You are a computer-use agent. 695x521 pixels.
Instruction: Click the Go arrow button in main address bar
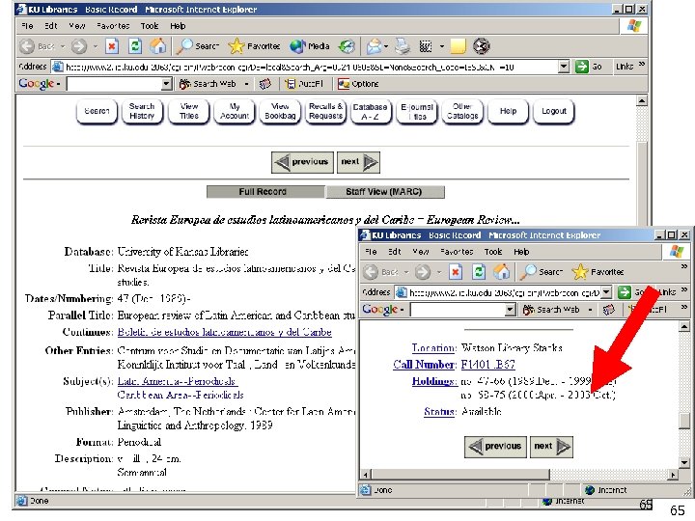[581, 67]
